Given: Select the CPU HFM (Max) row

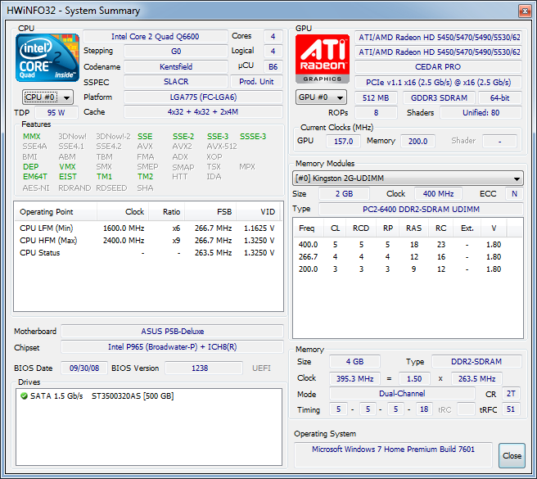Looking at the screenshot, I should (x=147, y=241).
